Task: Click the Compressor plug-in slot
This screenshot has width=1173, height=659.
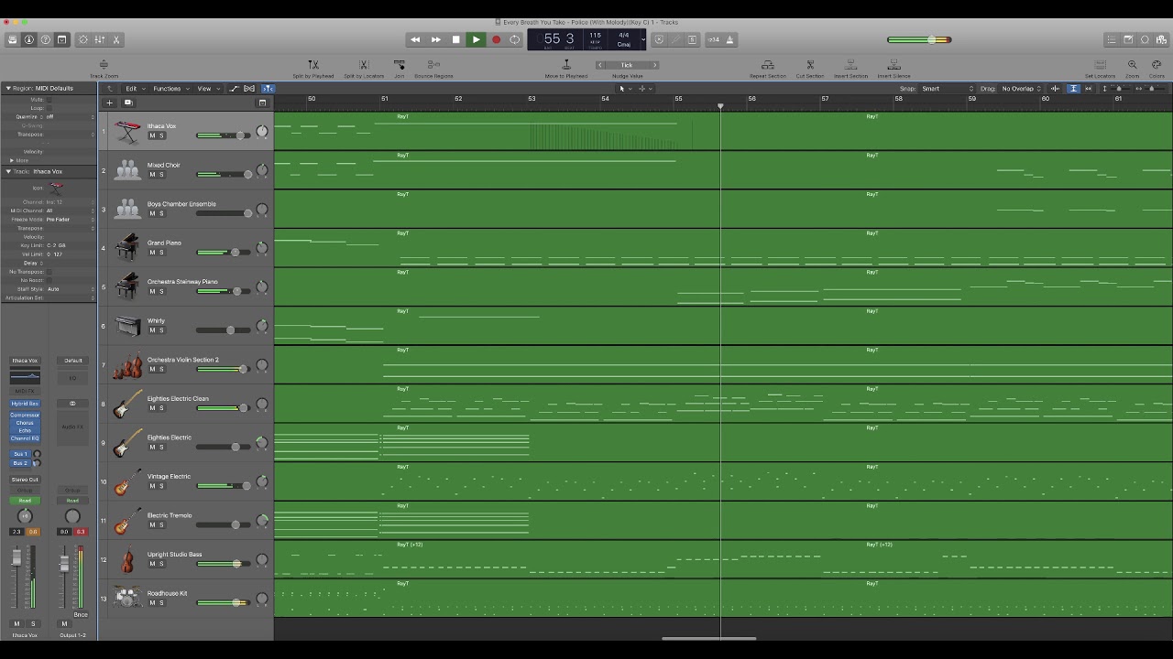Action: click(x=25, y=416)
